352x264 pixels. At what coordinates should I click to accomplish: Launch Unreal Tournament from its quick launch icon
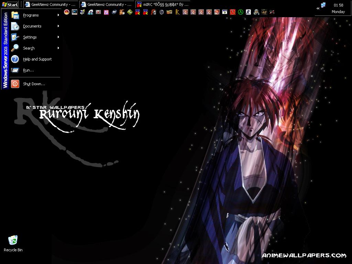264,12
